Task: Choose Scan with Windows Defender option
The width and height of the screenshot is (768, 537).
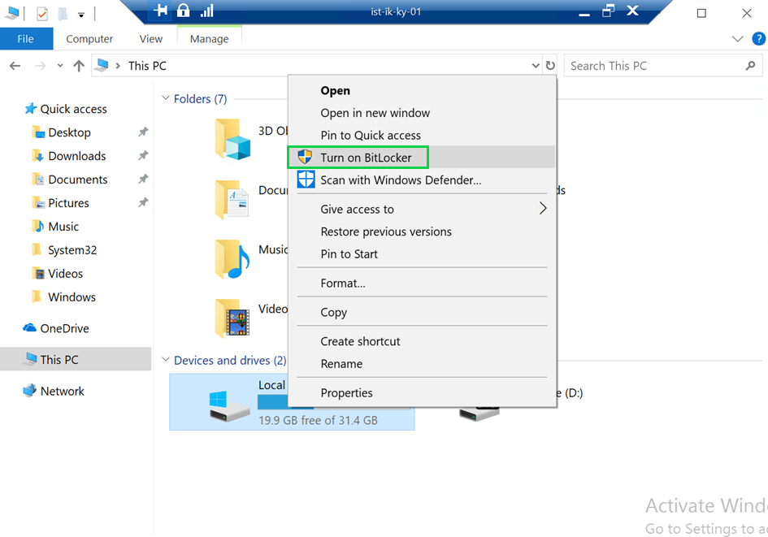Action: tap(400, 180)
